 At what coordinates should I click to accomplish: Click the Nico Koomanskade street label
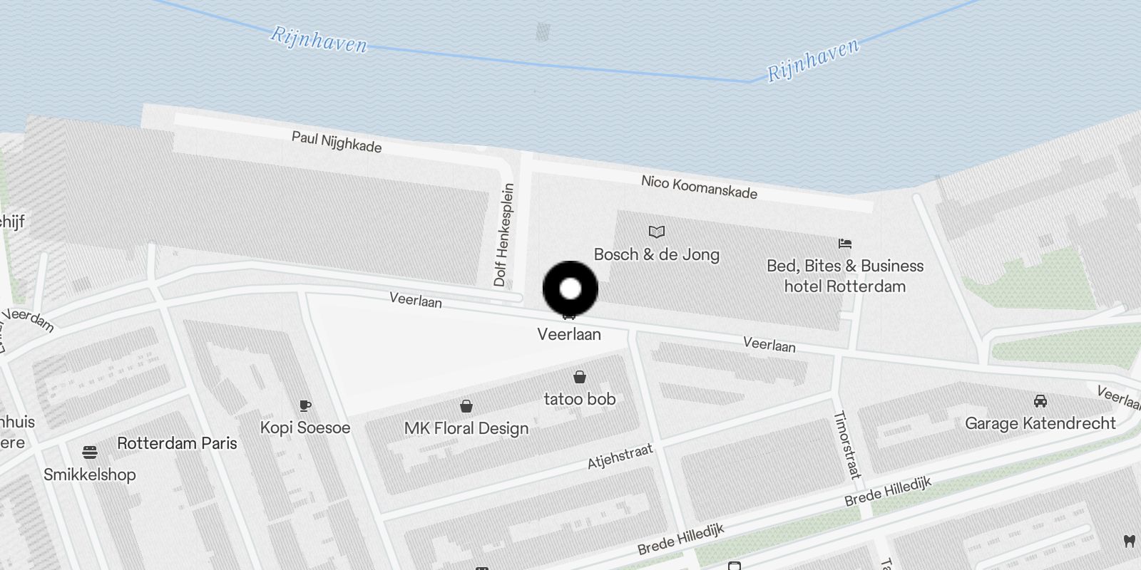699,187
